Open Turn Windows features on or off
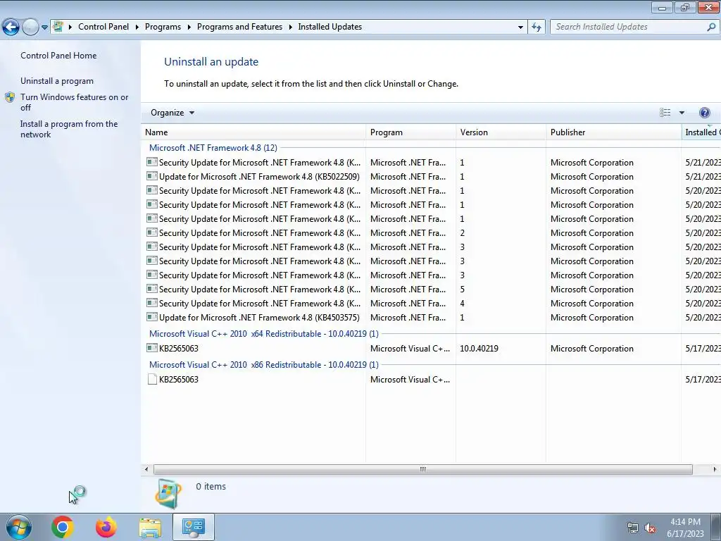The image size is (721, 541). [74, 102]
